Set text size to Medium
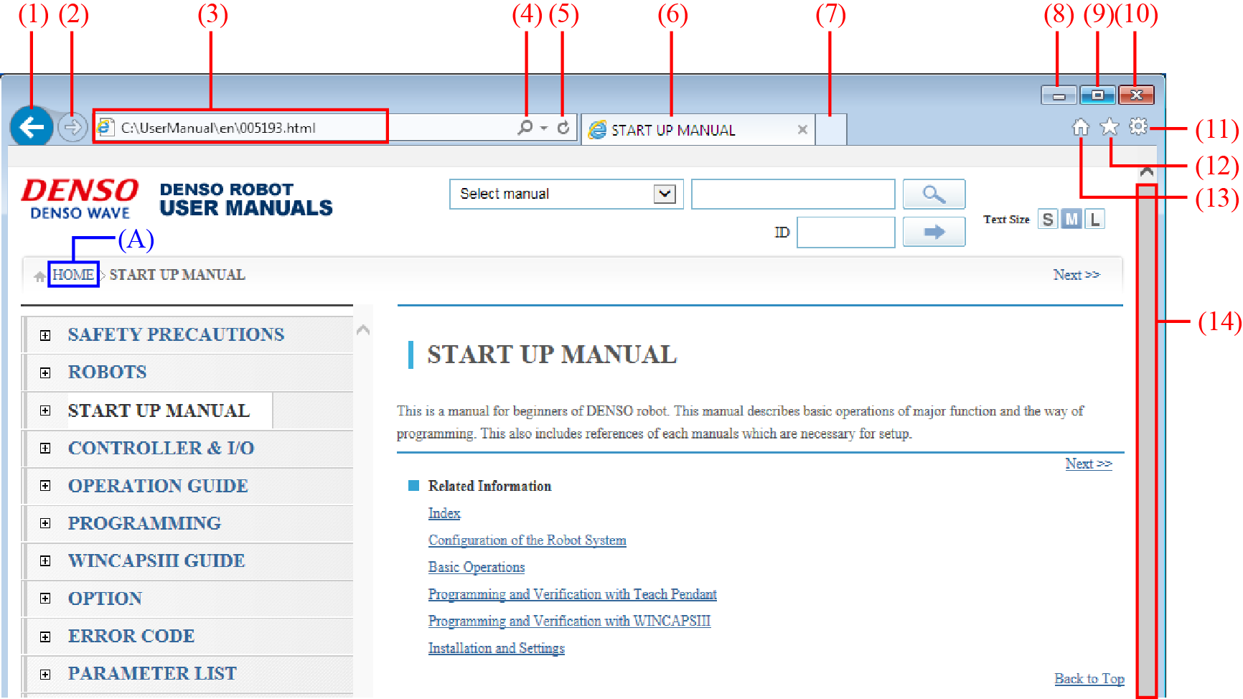1243x699 pixels. tap(1071, 220)
